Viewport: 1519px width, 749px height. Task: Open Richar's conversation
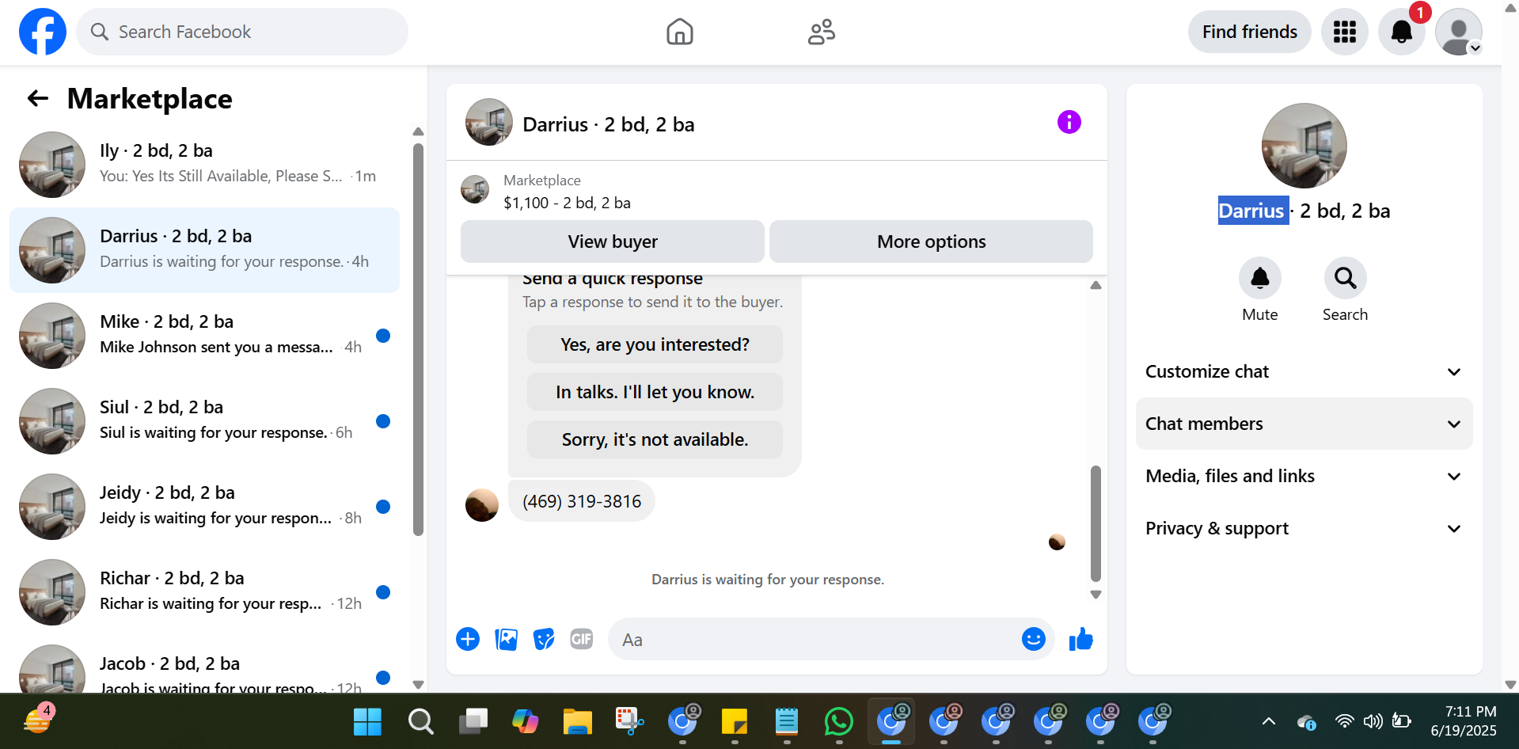pos(205,592)
